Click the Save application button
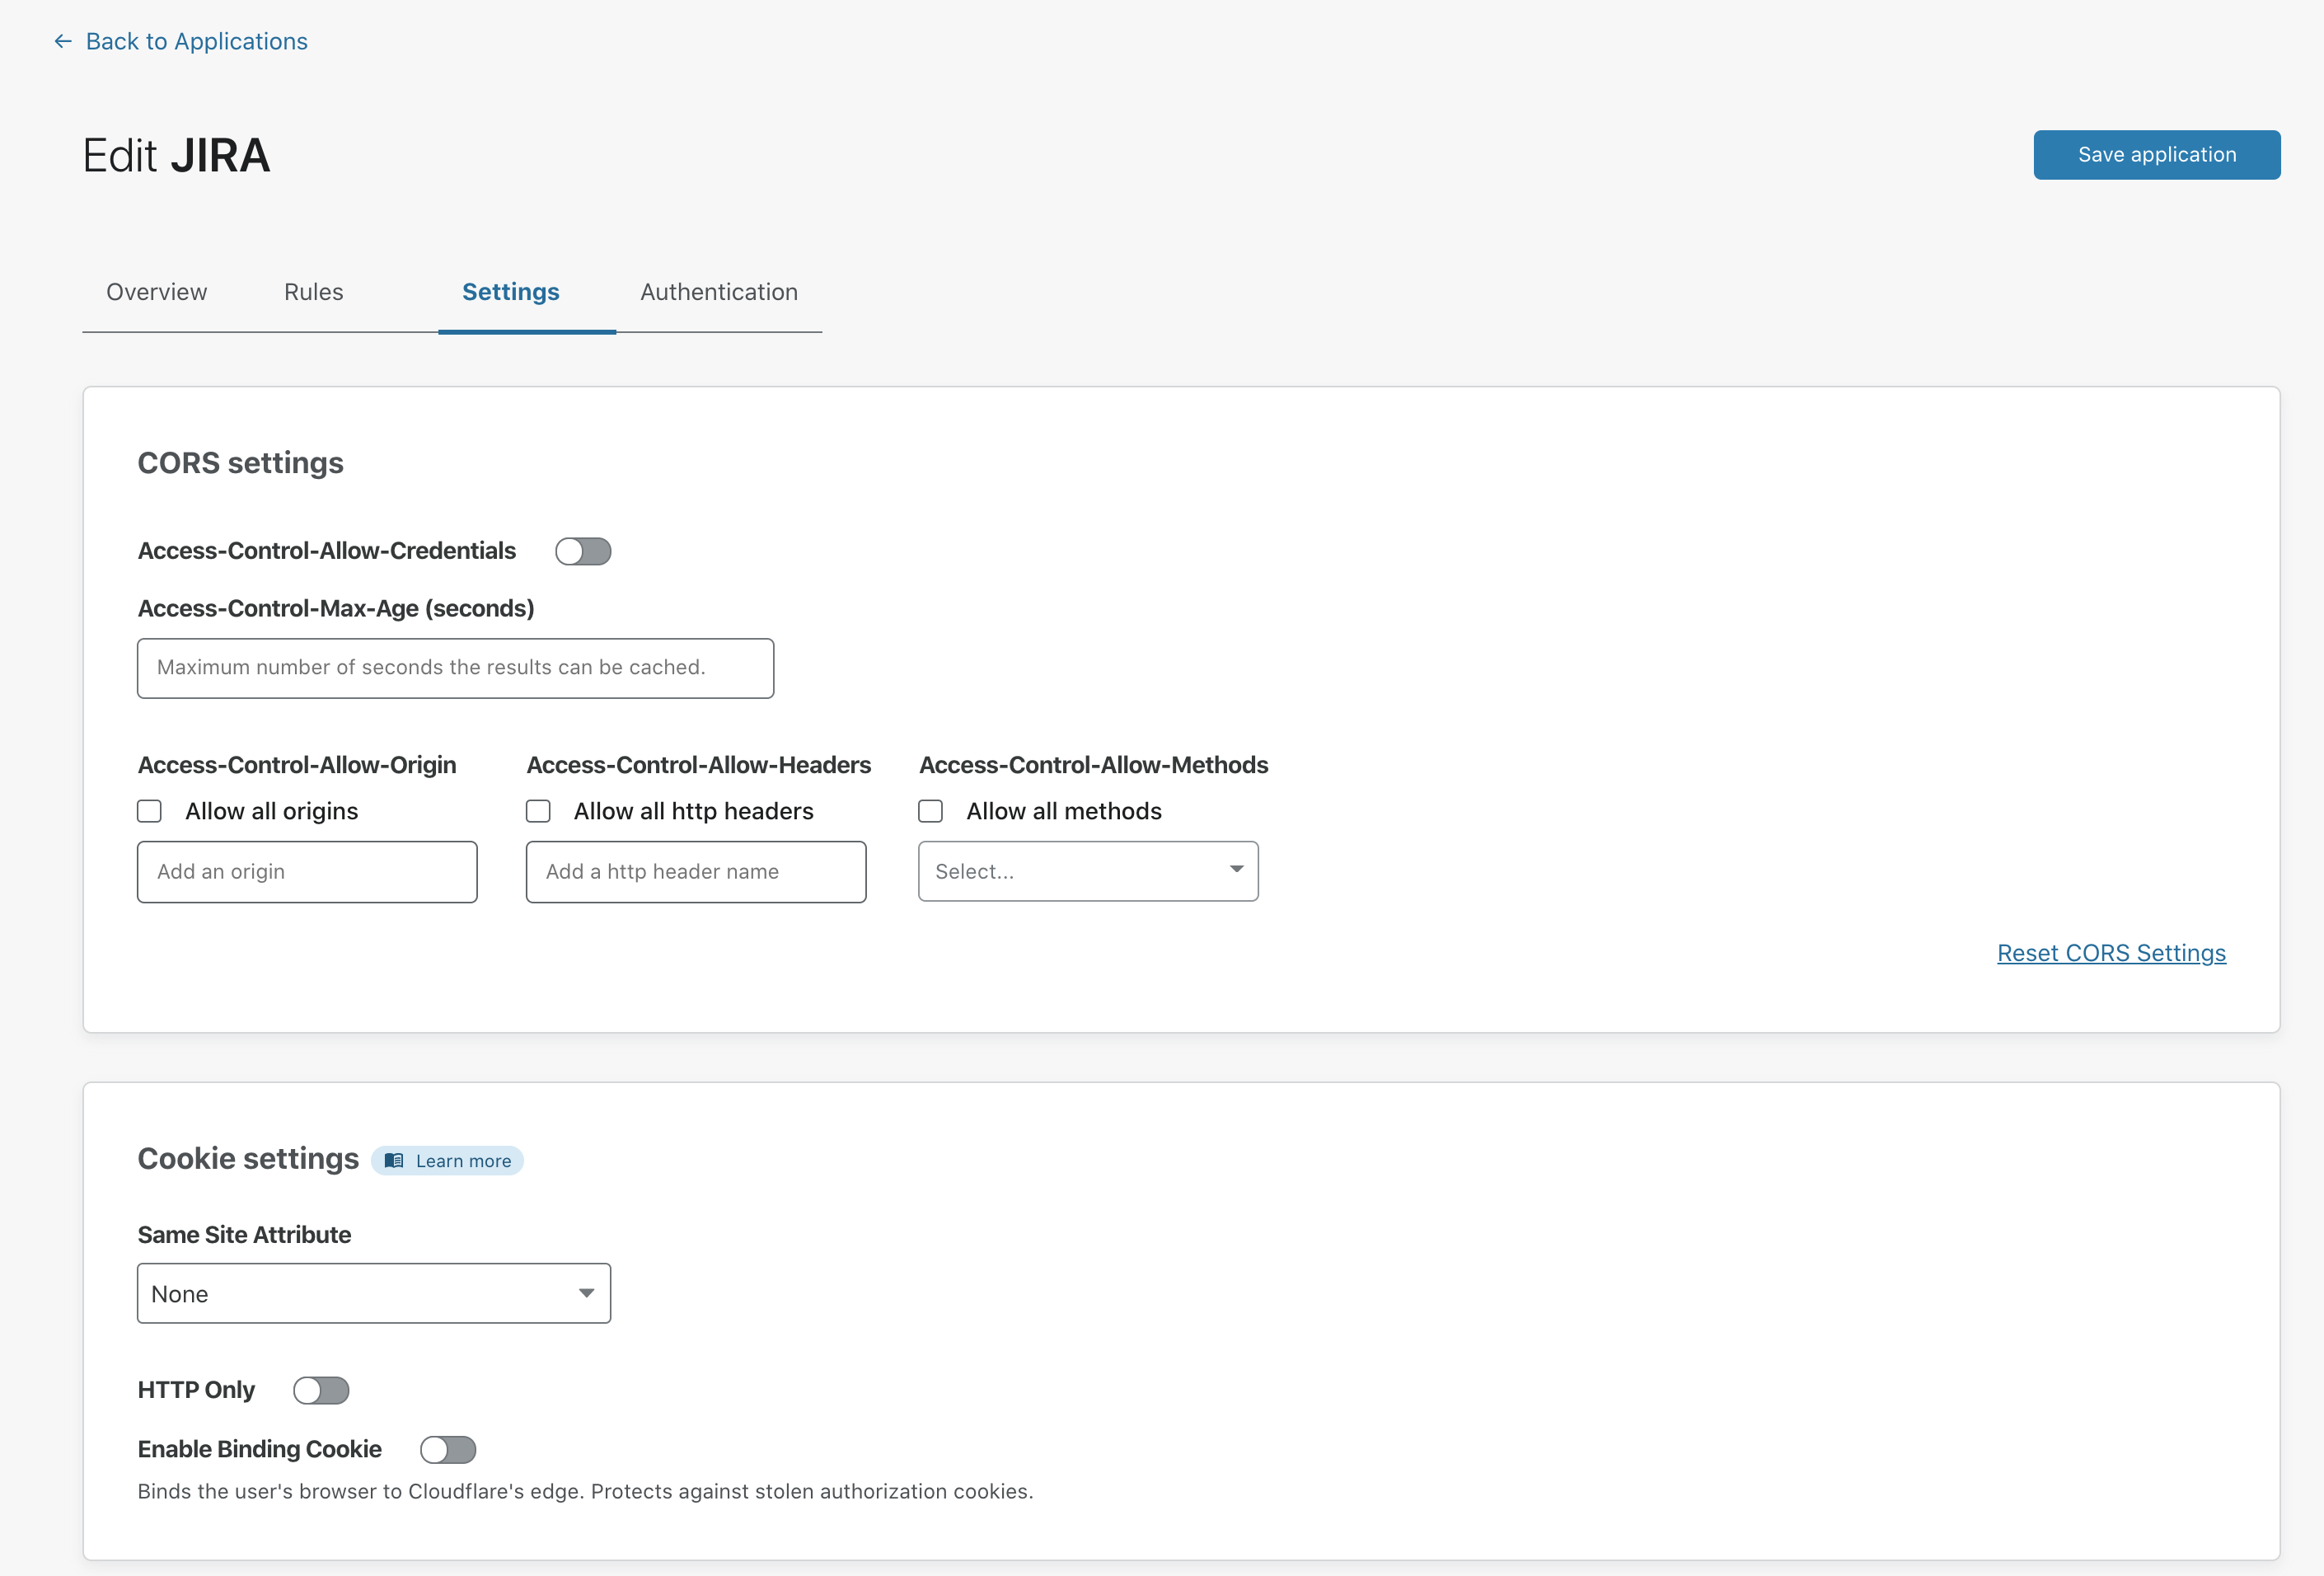Image resolution: width=2324 pixels, height=1576 pixels. 2158,155
